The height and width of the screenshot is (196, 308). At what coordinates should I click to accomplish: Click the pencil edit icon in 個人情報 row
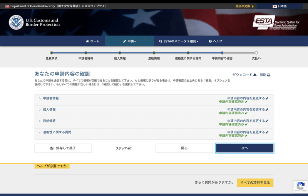pyautogui.click(x=267, y=110)
